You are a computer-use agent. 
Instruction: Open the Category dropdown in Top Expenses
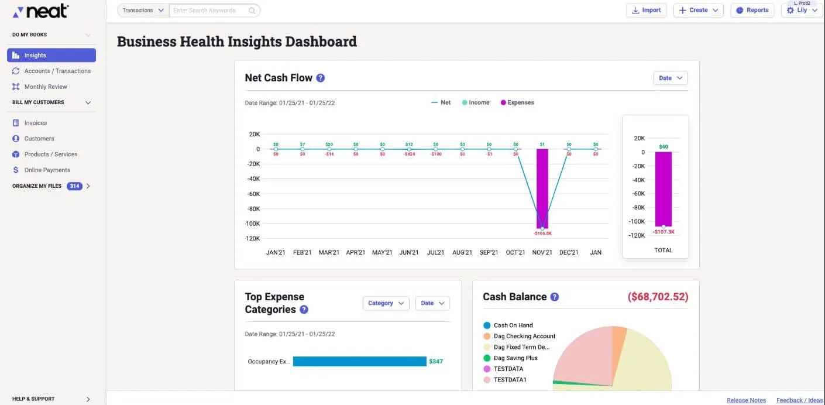(386, 303)
